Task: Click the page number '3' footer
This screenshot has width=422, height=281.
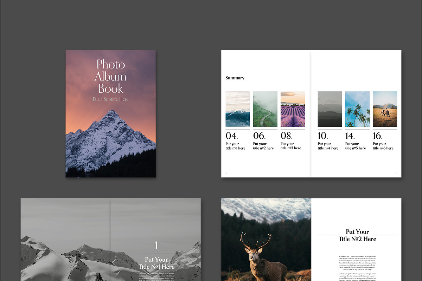Action: [397, 174]
